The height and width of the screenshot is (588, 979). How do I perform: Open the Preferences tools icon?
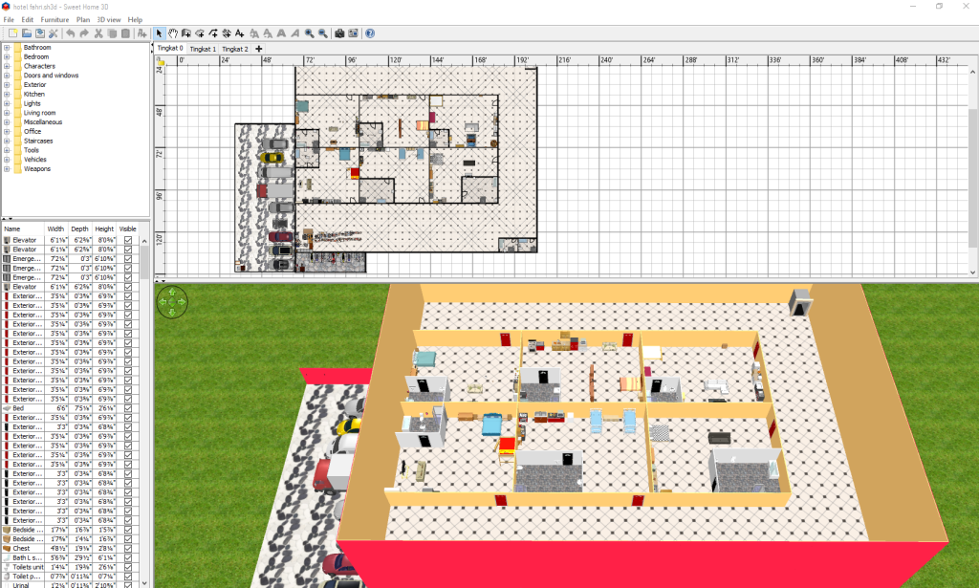click(x=54, y=33)
